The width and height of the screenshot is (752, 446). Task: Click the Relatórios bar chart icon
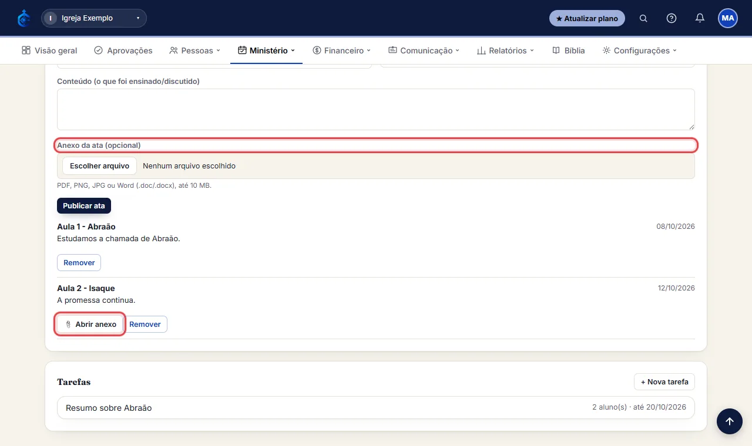(481, 50)
